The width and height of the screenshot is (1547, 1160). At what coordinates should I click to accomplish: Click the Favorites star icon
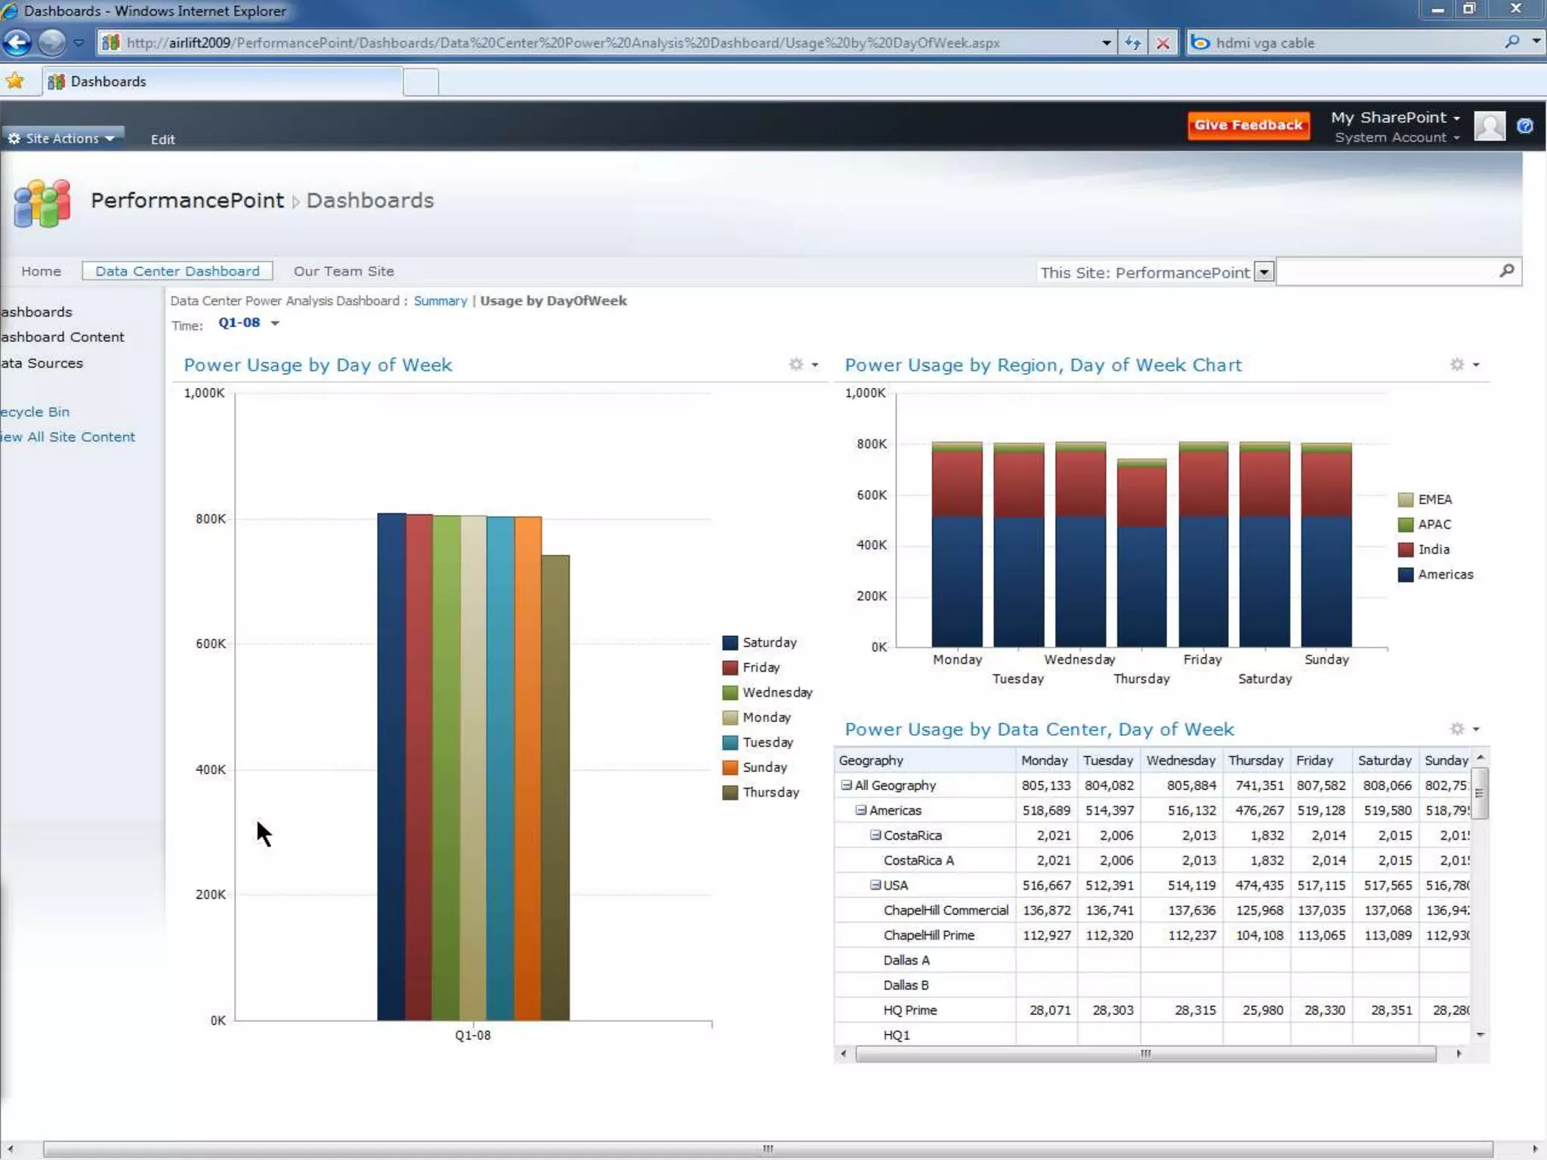(15, 81)
